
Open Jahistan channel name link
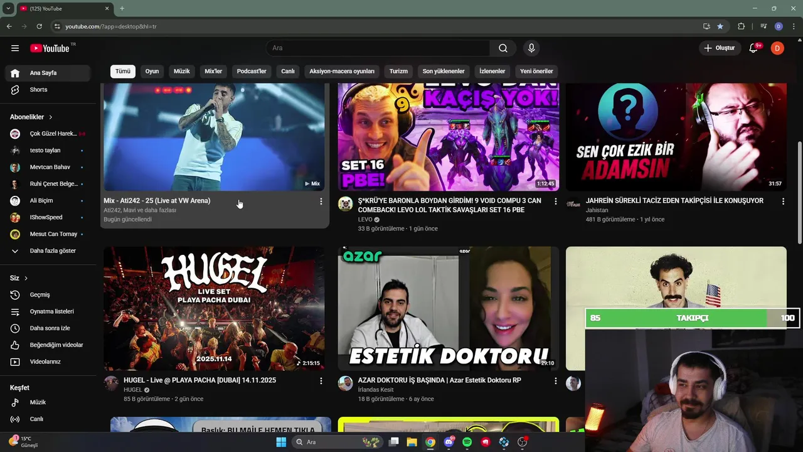coord(597,210)
